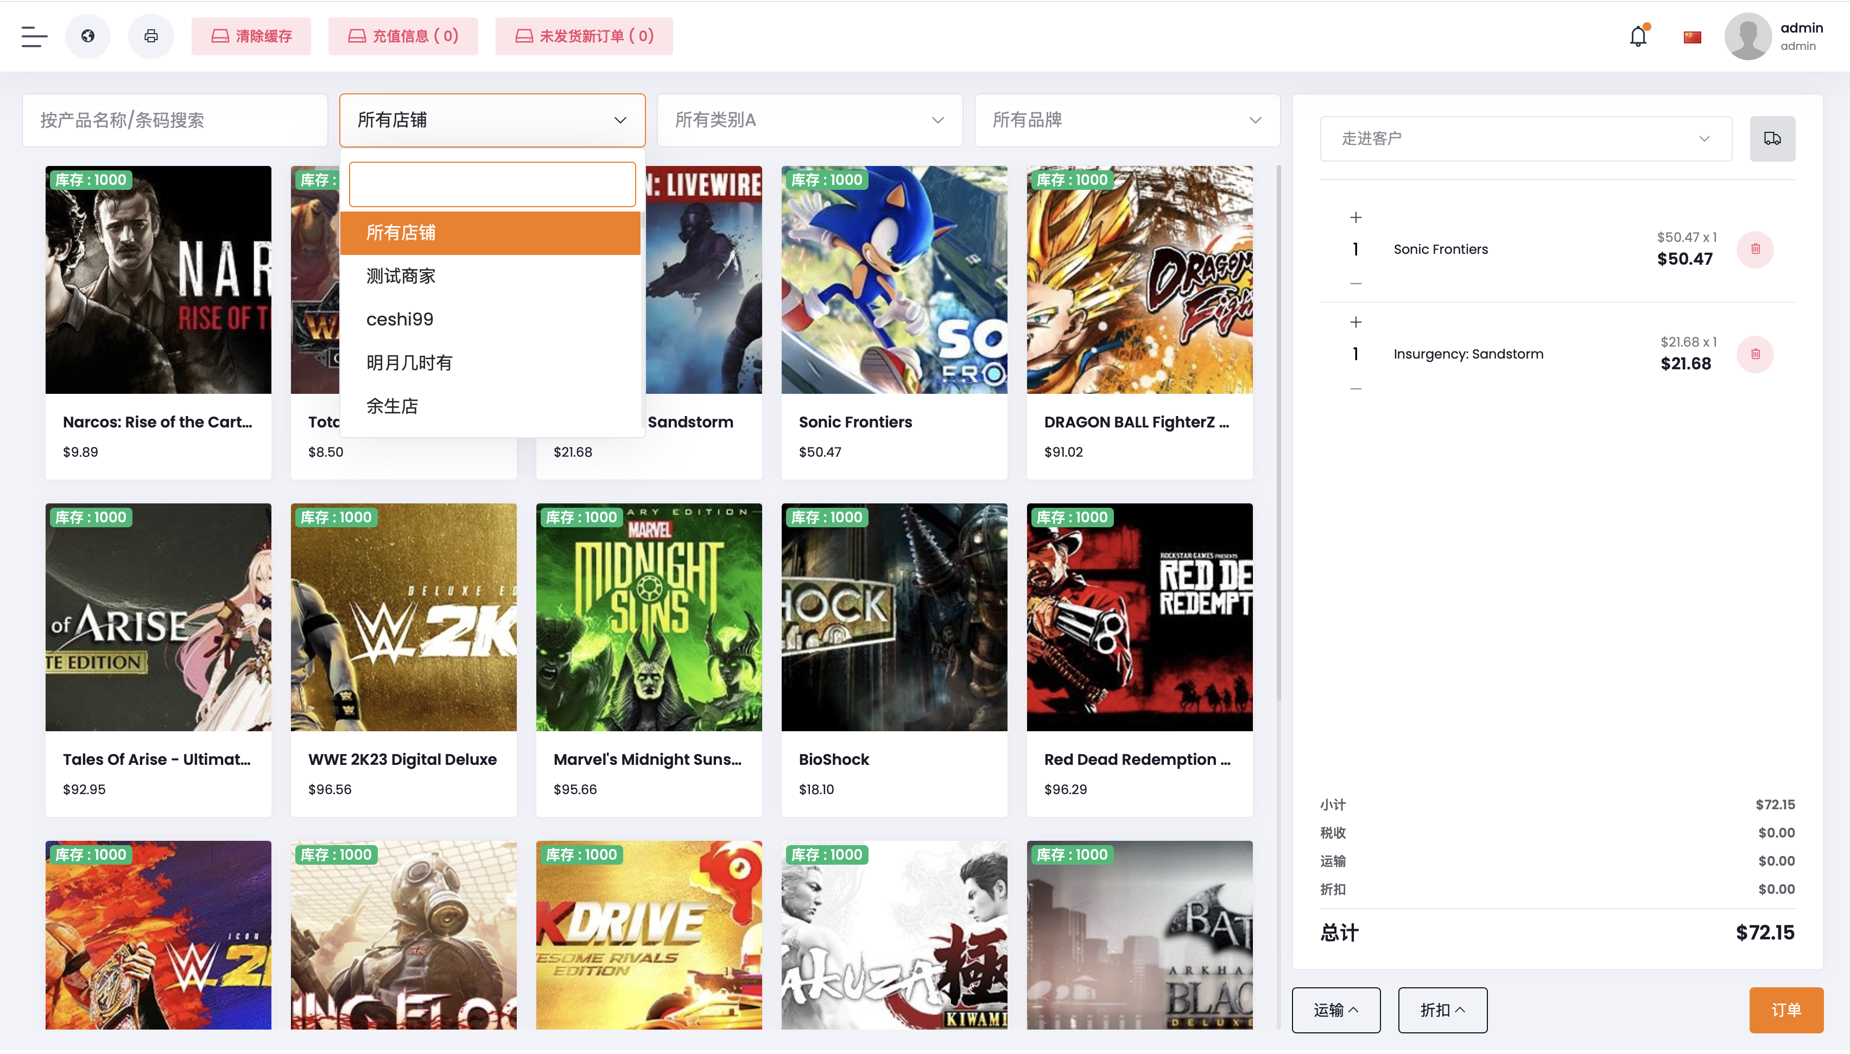Add Yakuza Kiwami product thumbnail
The image size is (1850, 1054).
(x=894, y=935)
